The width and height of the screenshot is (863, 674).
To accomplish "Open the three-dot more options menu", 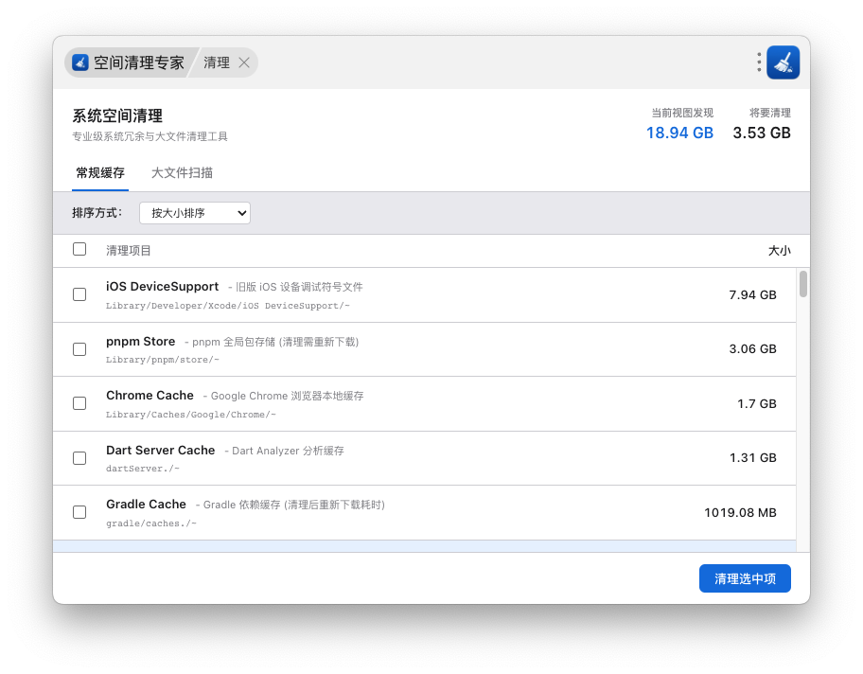I will pos(759,62).
